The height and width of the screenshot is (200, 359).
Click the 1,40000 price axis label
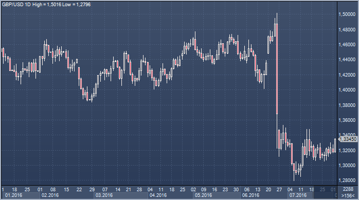[x=347, y=89]
